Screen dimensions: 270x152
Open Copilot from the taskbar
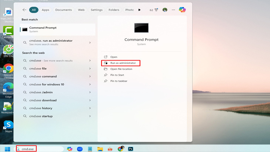[x=70, y=149]
